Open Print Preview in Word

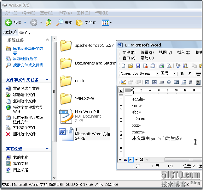[169, 66]
